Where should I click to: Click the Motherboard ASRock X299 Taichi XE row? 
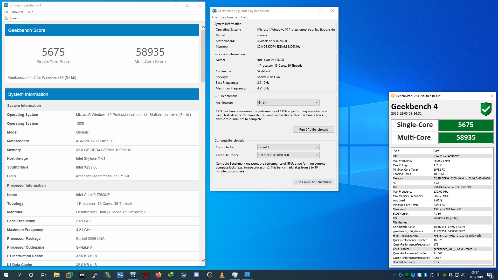tap(102, 141)
